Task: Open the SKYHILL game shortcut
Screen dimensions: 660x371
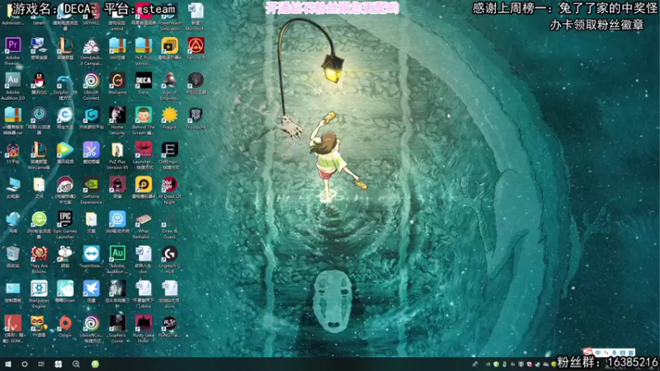Action: pos(92,13)
